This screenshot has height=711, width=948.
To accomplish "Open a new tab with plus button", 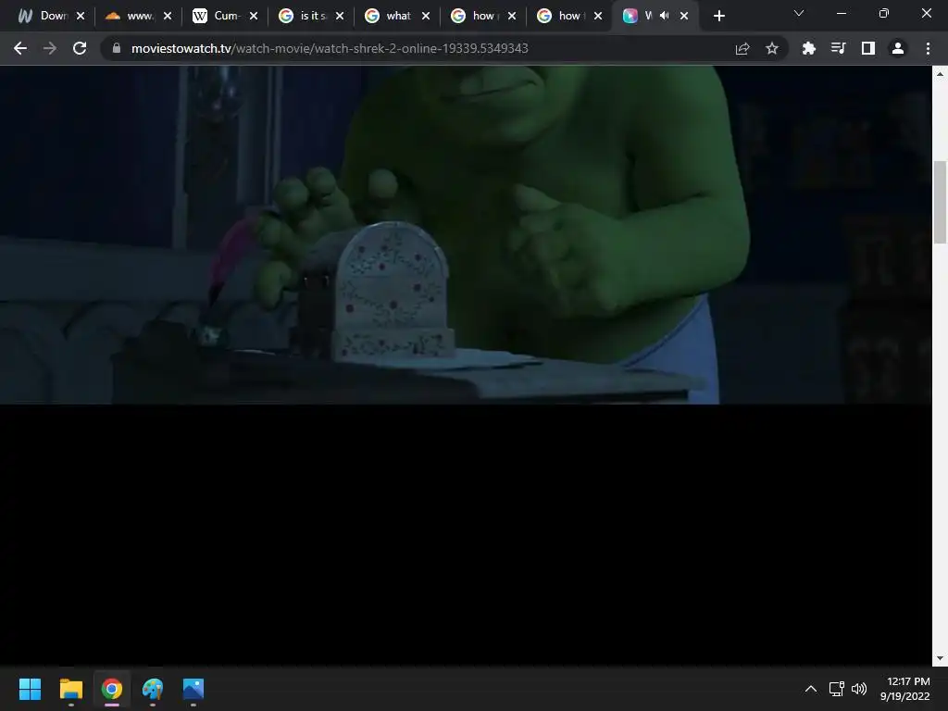I will click(718, 16).
